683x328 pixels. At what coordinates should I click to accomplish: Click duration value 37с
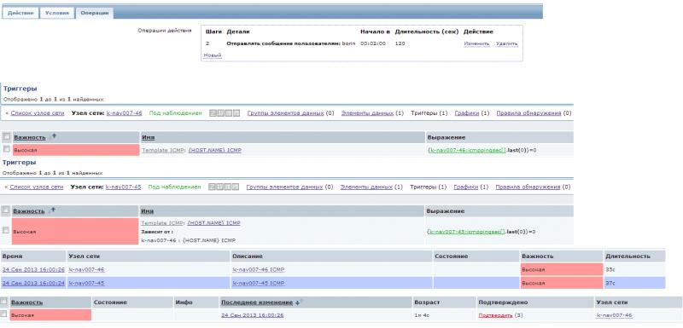pyautogui.click(x=610, y=283)
